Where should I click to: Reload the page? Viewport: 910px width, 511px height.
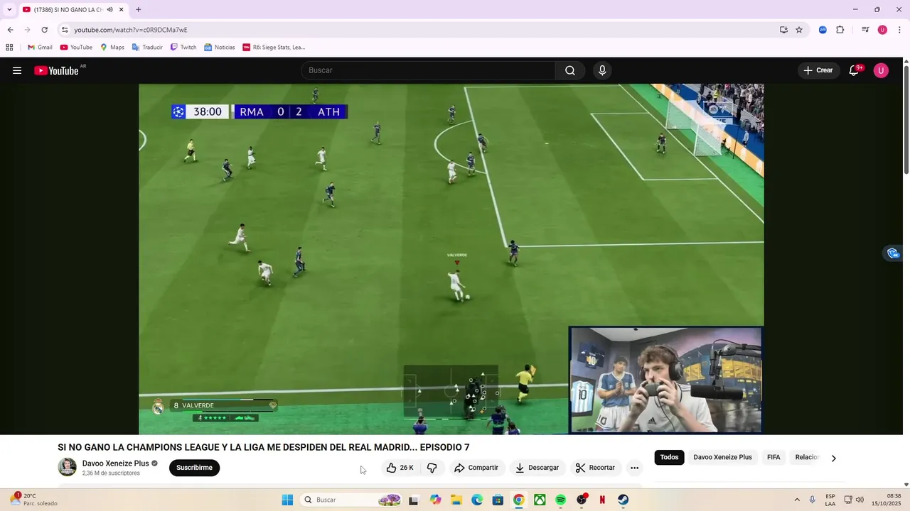point(44,30)
